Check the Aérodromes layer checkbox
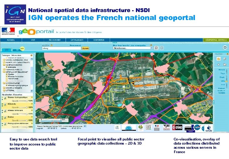The image size is (229, 159). (x=6, y=79)
